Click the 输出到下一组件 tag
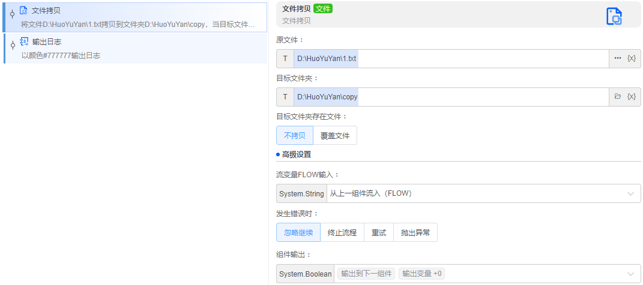 (x=366, y=274)
